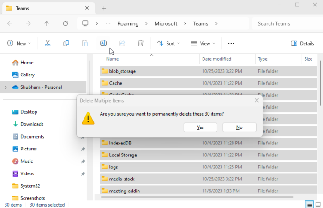Click the Copy icon in toolbar

pyautogui.click(x=66, y=43)
